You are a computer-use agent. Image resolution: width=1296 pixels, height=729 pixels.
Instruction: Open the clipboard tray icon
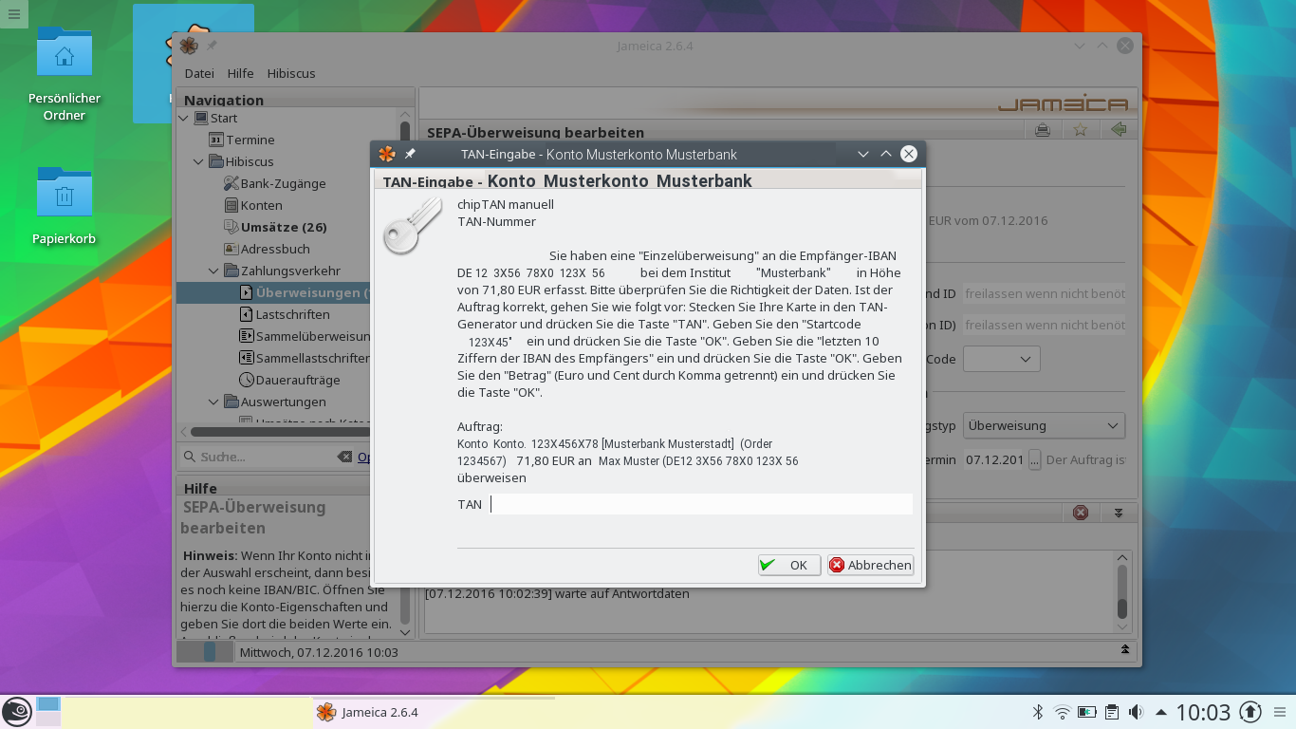pyautogui.click(x=1112, y=712)
